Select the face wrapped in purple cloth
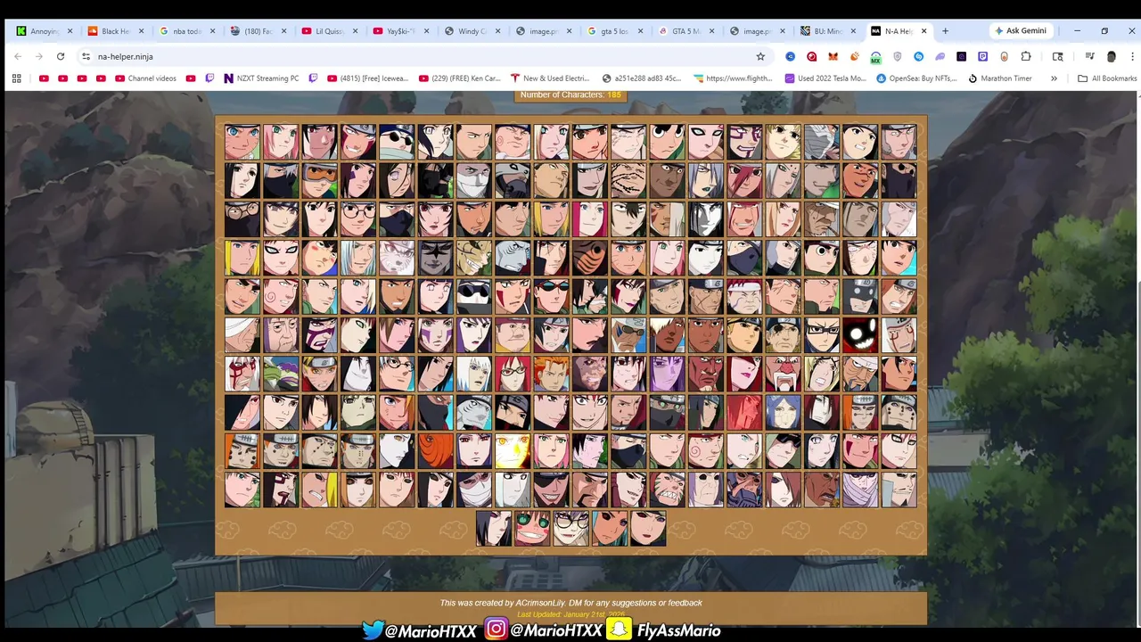1141x642 pixels. pyautogui.click(x=860, y=490)
